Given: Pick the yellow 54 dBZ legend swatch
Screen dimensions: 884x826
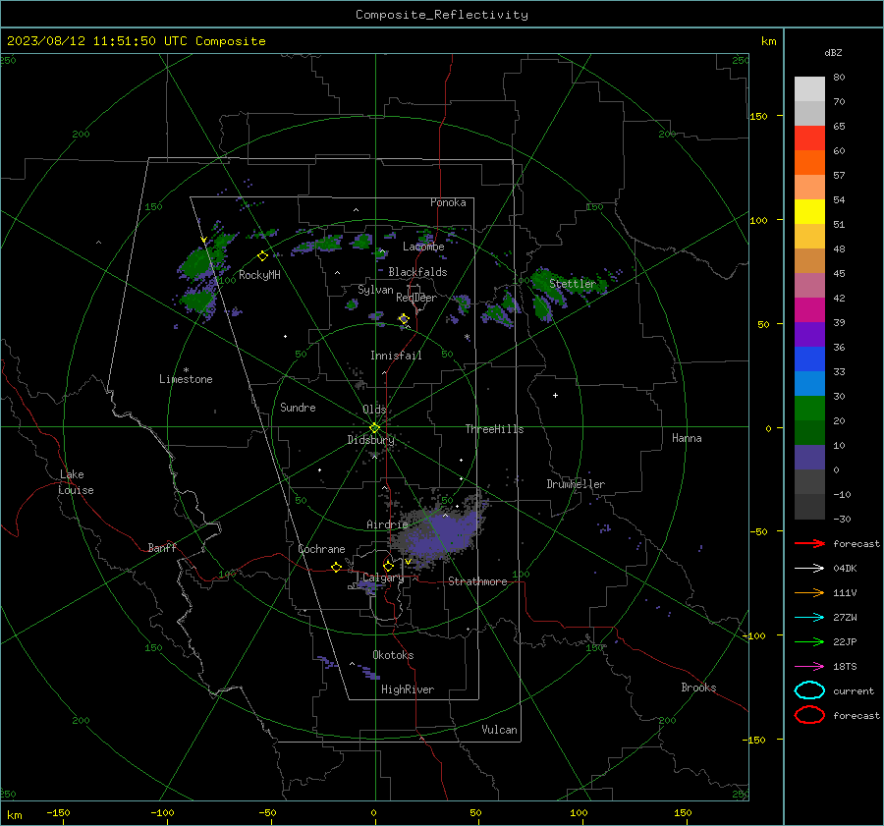Looking at the screenshot, I should [809, 211].
